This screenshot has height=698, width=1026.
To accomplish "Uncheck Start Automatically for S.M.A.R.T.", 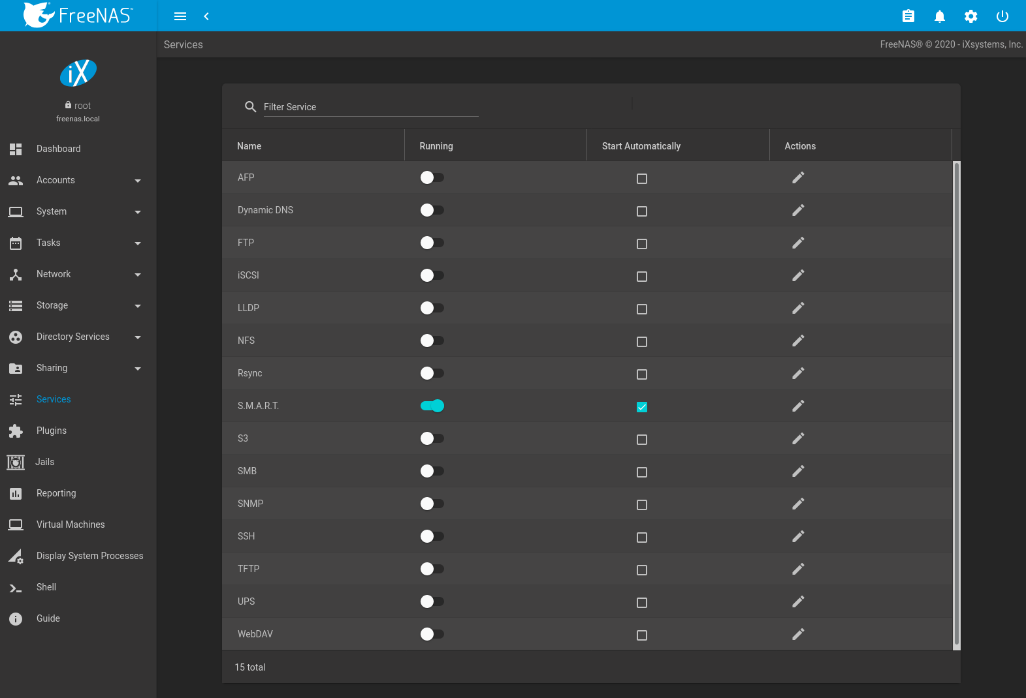I will pyautogui.click(x=642, y=407).
